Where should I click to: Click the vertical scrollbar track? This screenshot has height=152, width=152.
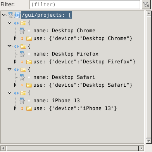tap(149, 77)
